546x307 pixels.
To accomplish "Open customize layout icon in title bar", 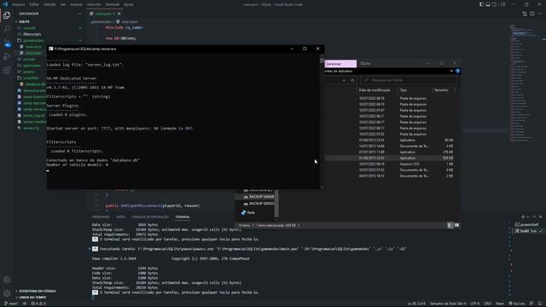I will (x=502, y=4).
